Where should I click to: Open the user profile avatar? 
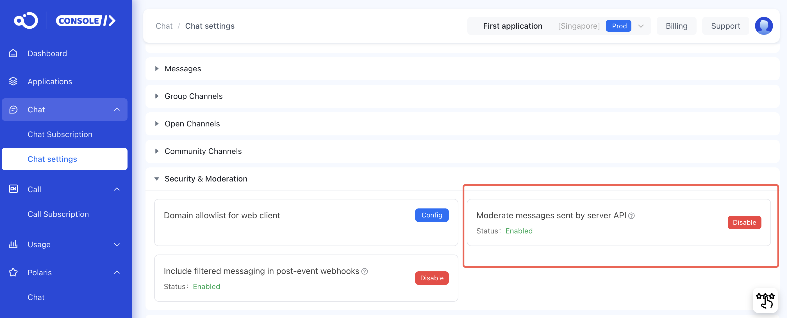coord(763,26)
